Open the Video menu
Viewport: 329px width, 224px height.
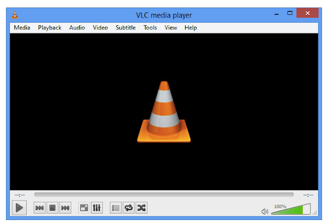(100, 28)
